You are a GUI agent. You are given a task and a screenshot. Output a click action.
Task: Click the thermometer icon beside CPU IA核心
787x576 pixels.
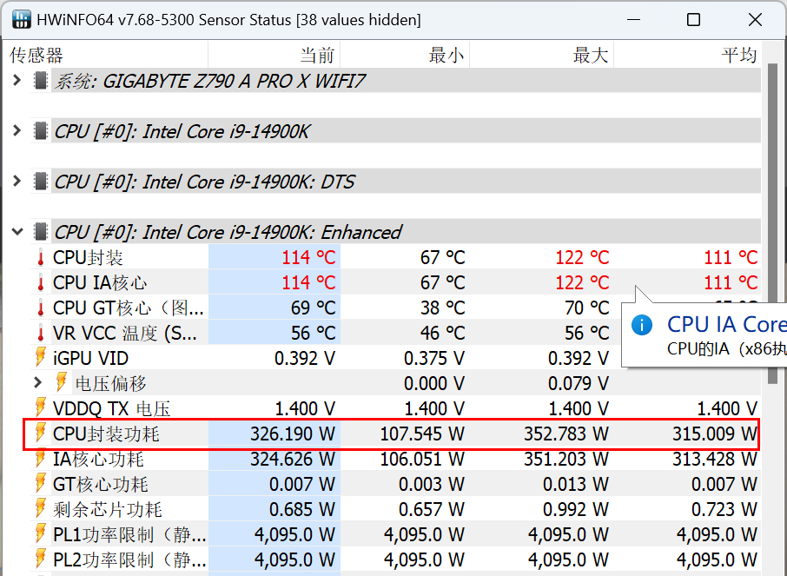coord(40,282)
